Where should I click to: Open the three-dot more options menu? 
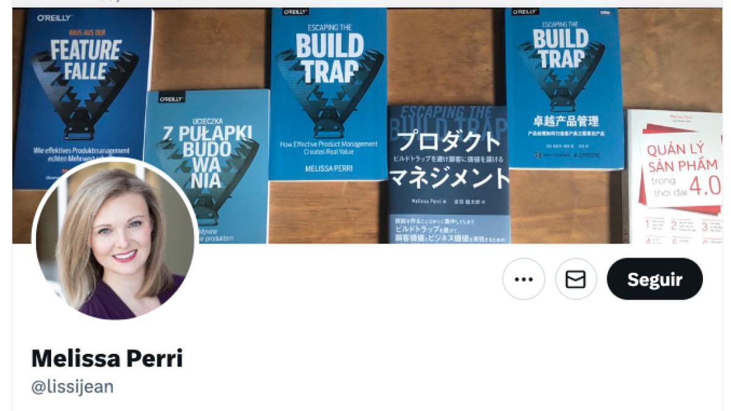[523, 279]
